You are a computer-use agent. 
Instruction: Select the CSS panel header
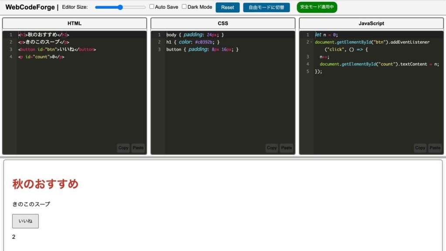(x=223, y=24)
